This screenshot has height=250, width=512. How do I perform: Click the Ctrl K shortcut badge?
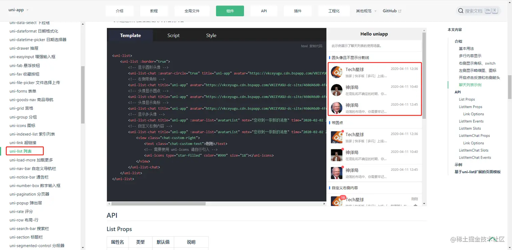tap(492, 11)
